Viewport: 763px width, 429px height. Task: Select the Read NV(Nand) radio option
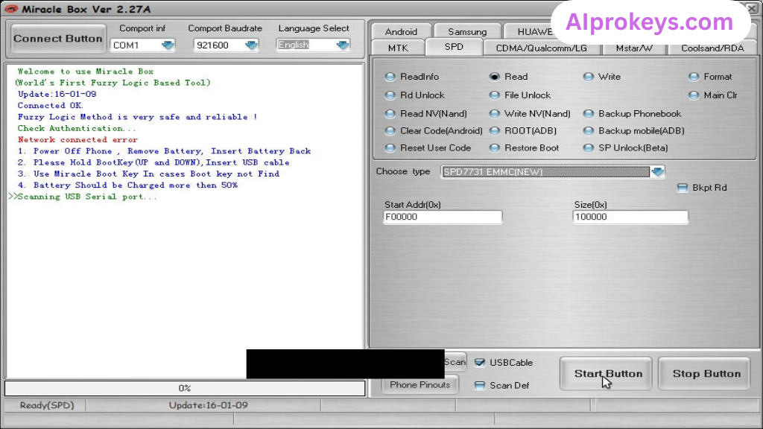tap(390, 114)
